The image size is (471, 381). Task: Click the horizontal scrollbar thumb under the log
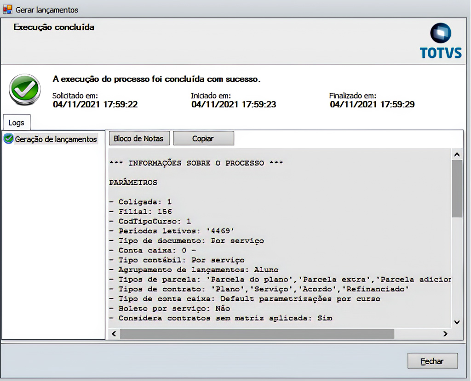pyautogui.click(x=257, y=334)
